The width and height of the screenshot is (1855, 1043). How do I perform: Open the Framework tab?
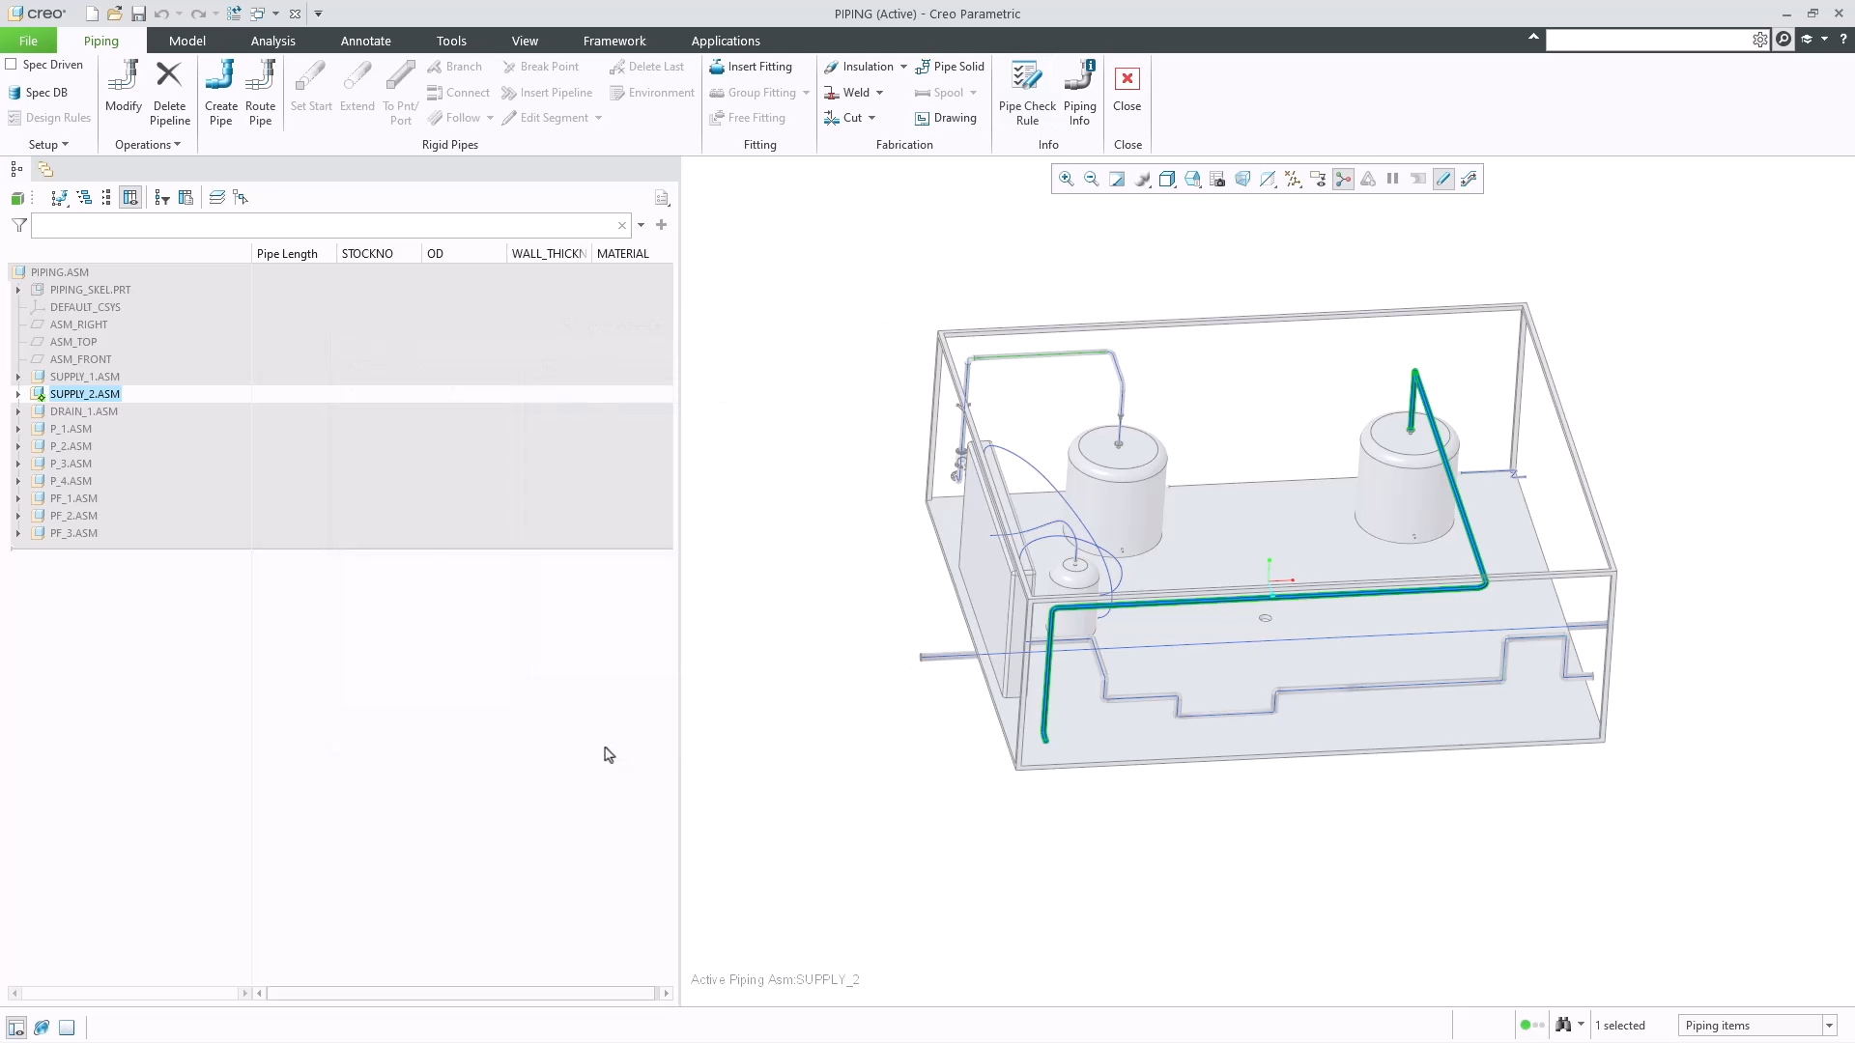[614, 41]
